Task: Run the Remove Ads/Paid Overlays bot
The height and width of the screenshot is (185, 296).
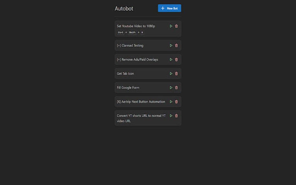Action: click(171, 59)
